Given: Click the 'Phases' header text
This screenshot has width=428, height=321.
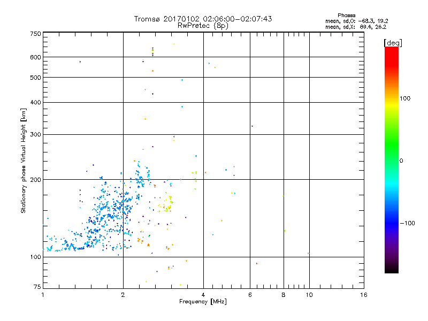Looking at the screenshot, I should click(x=346, y=16).
